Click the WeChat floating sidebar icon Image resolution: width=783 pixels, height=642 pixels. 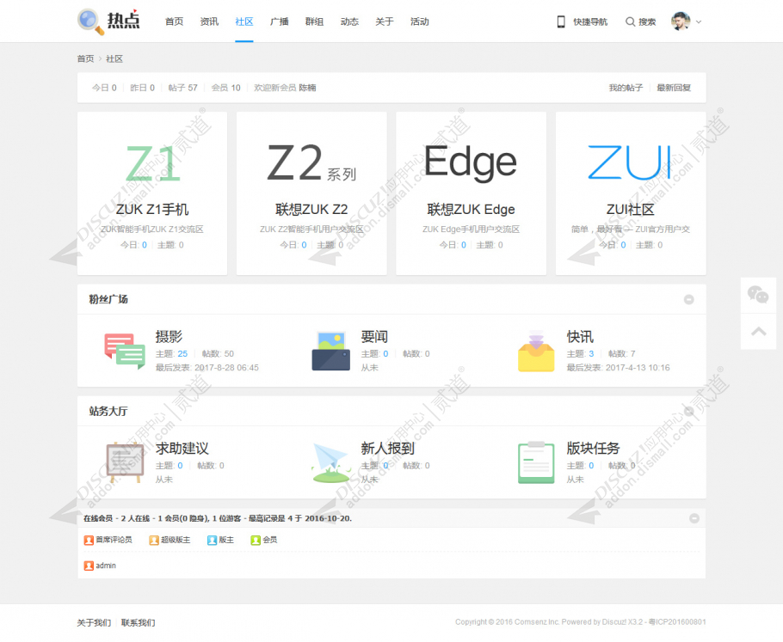tap(758, 295)
